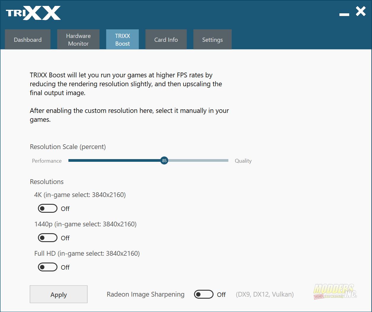
Task: Enable the Full HD resolution toggle
Action: [x=47, y=267]
